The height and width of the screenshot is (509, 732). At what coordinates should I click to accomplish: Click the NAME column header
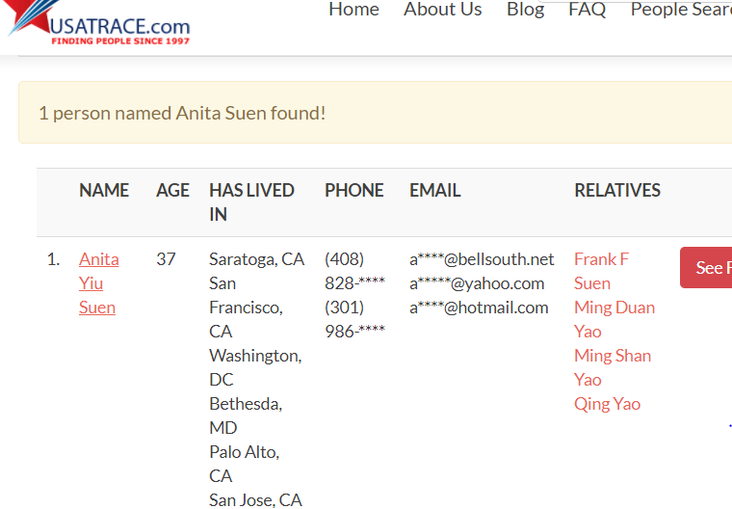pyautogui.click(x=104, y=191)
